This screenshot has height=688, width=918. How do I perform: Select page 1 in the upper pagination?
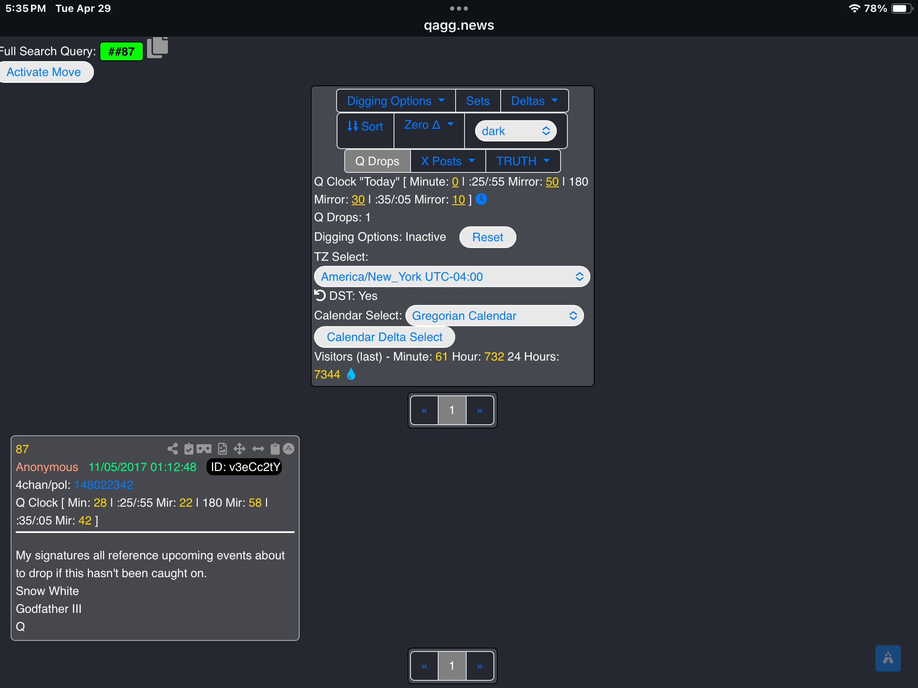(452, 410)
